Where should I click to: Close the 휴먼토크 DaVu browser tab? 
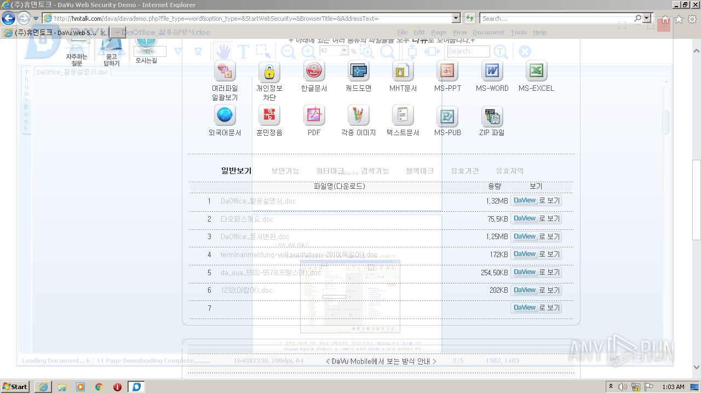point(103,33)
